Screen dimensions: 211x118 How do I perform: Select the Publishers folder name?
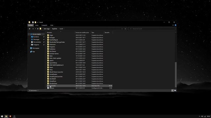[52, 49]
